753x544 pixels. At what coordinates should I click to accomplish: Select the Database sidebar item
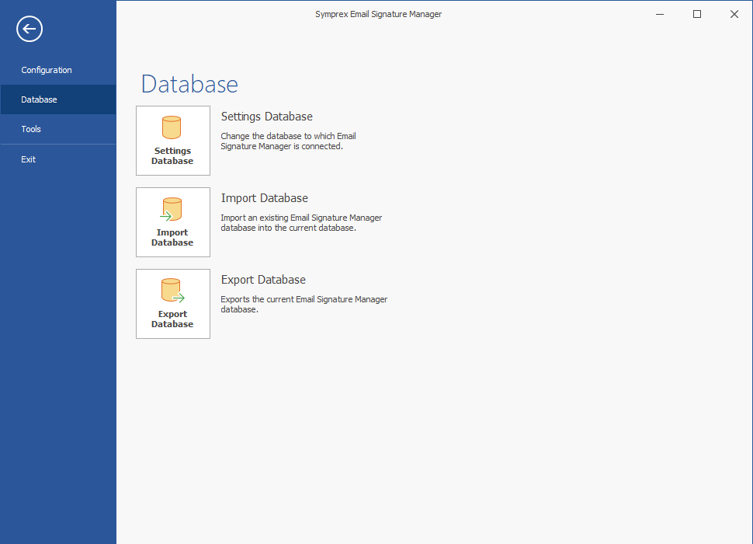point(58,99)
